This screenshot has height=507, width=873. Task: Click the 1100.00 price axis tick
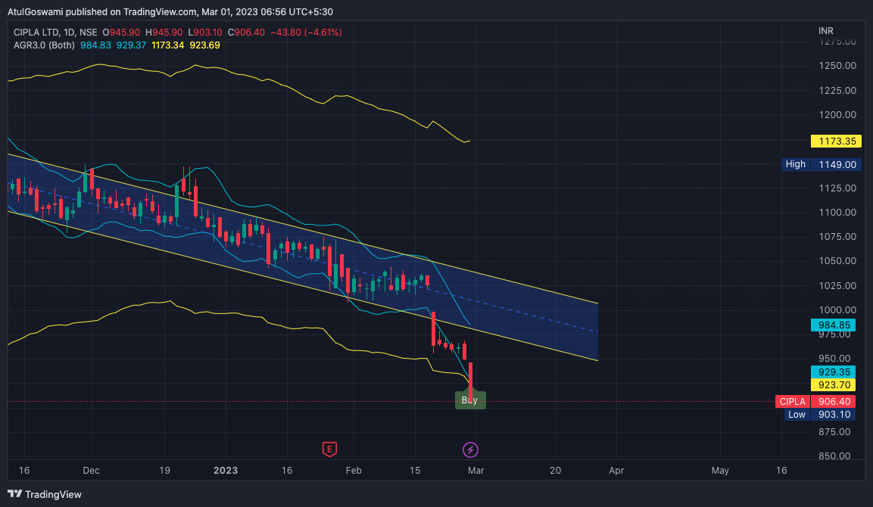click(837, 212)
